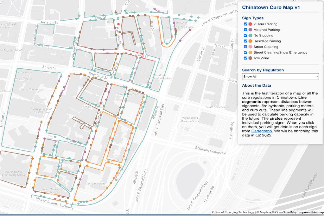
Task: Click the yellow Street Cleaning/Snow Emergency legend circle
Action: point(250,52)
